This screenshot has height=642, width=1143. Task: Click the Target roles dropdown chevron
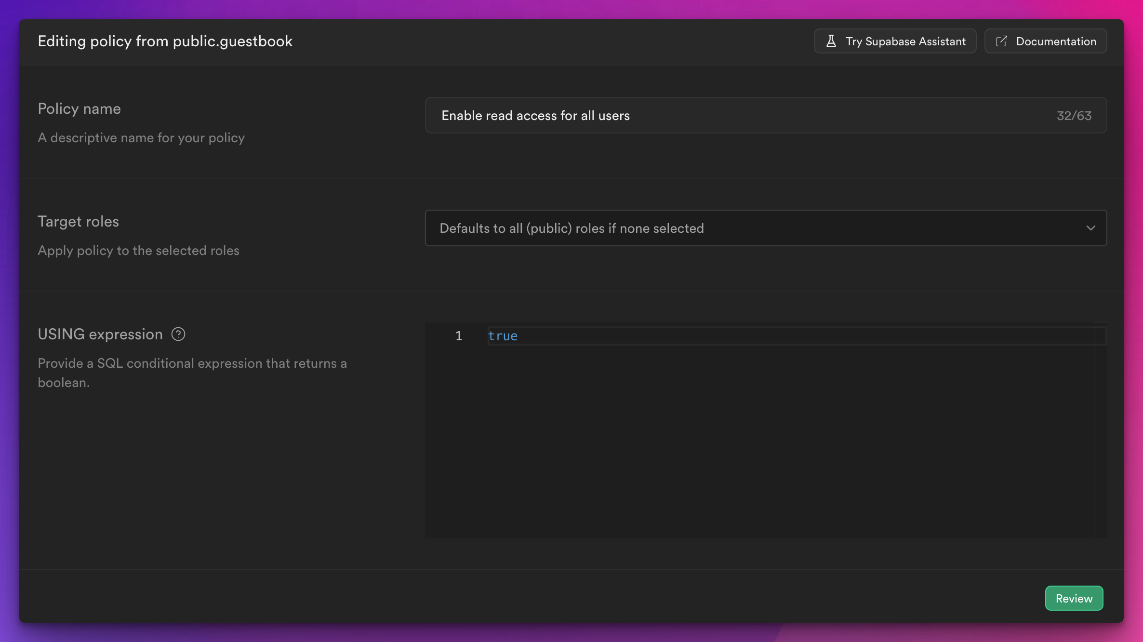tap(1090, 228)
